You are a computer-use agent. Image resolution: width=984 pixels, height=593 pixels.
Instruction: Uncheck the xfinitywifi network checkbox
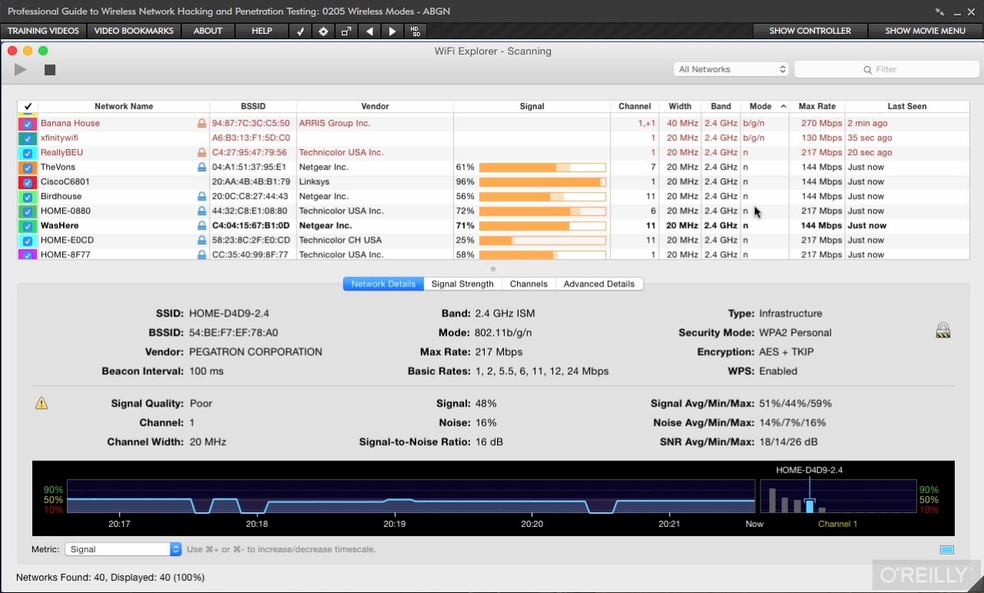(x=28, y=138)
